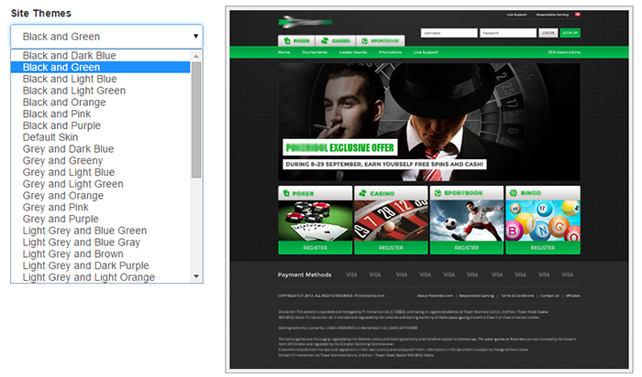Click the Casino tab icon in header

click(325, 41)
